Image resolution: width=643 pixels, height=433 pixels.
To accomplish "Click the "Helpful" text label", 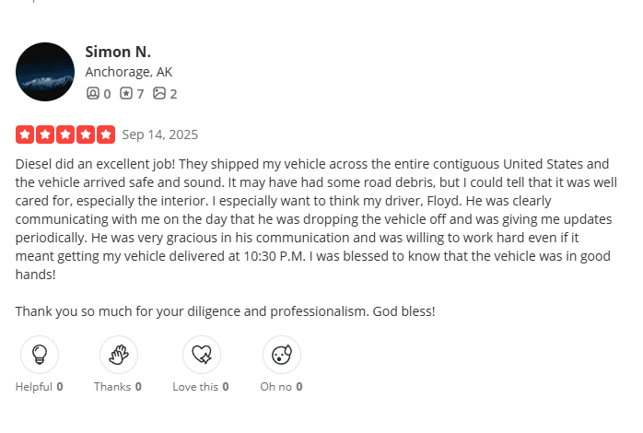I will 34,387.
